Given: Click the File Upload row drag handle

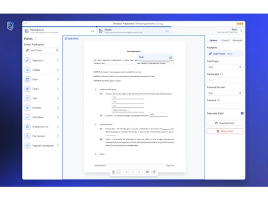Looking at the screenshot, I should (x=58, y=136).
